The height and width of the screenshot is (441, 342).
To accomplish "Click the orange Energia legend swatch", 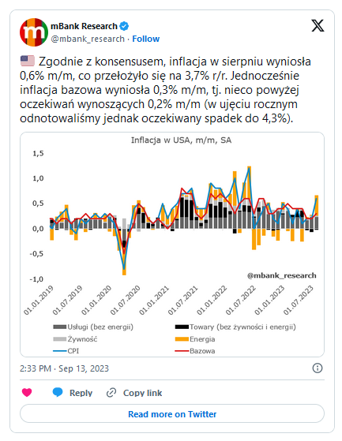I will (x=182, y=339).
